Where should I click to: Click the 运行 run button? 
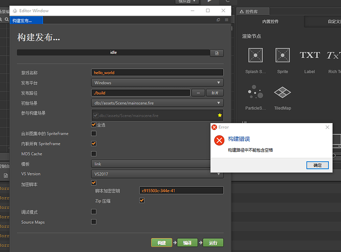(213, 242)
